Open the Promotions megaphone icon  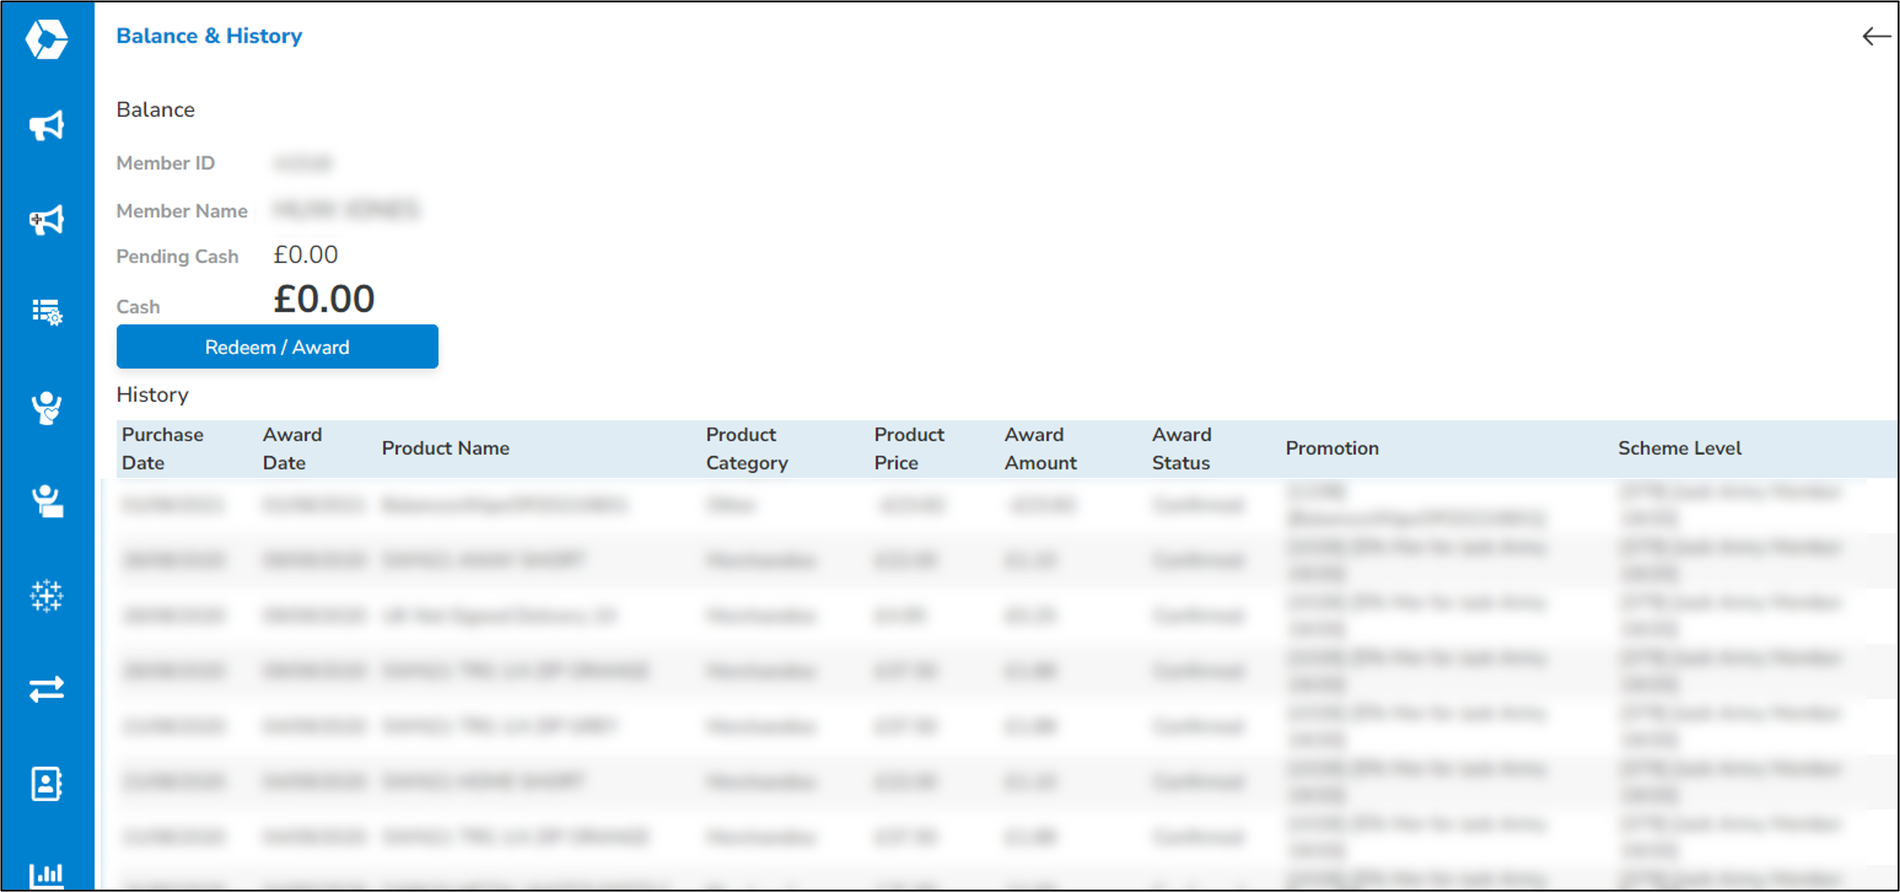point(46,124)
